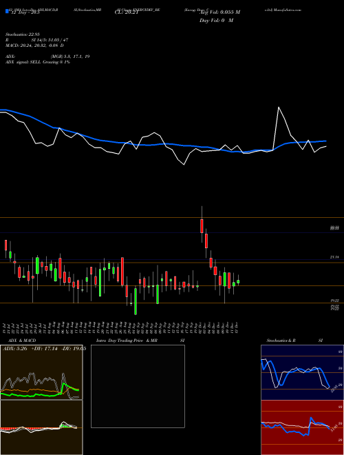Viewport: 344px width, 455px height.
Task: Click the 'Intra Day Trading Price & MRSI' title
Action: (140, 341)
